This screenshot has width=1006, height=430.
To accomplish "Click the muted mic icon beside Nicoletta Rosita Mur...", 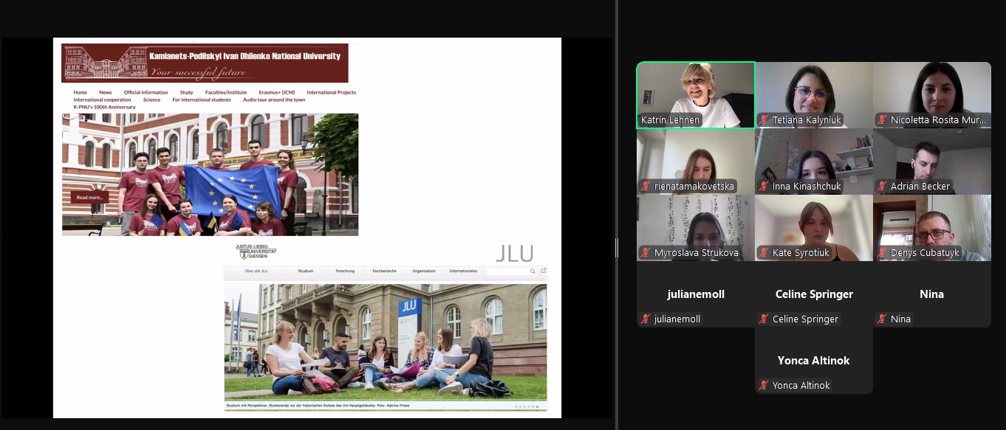I will click(882, 120).
